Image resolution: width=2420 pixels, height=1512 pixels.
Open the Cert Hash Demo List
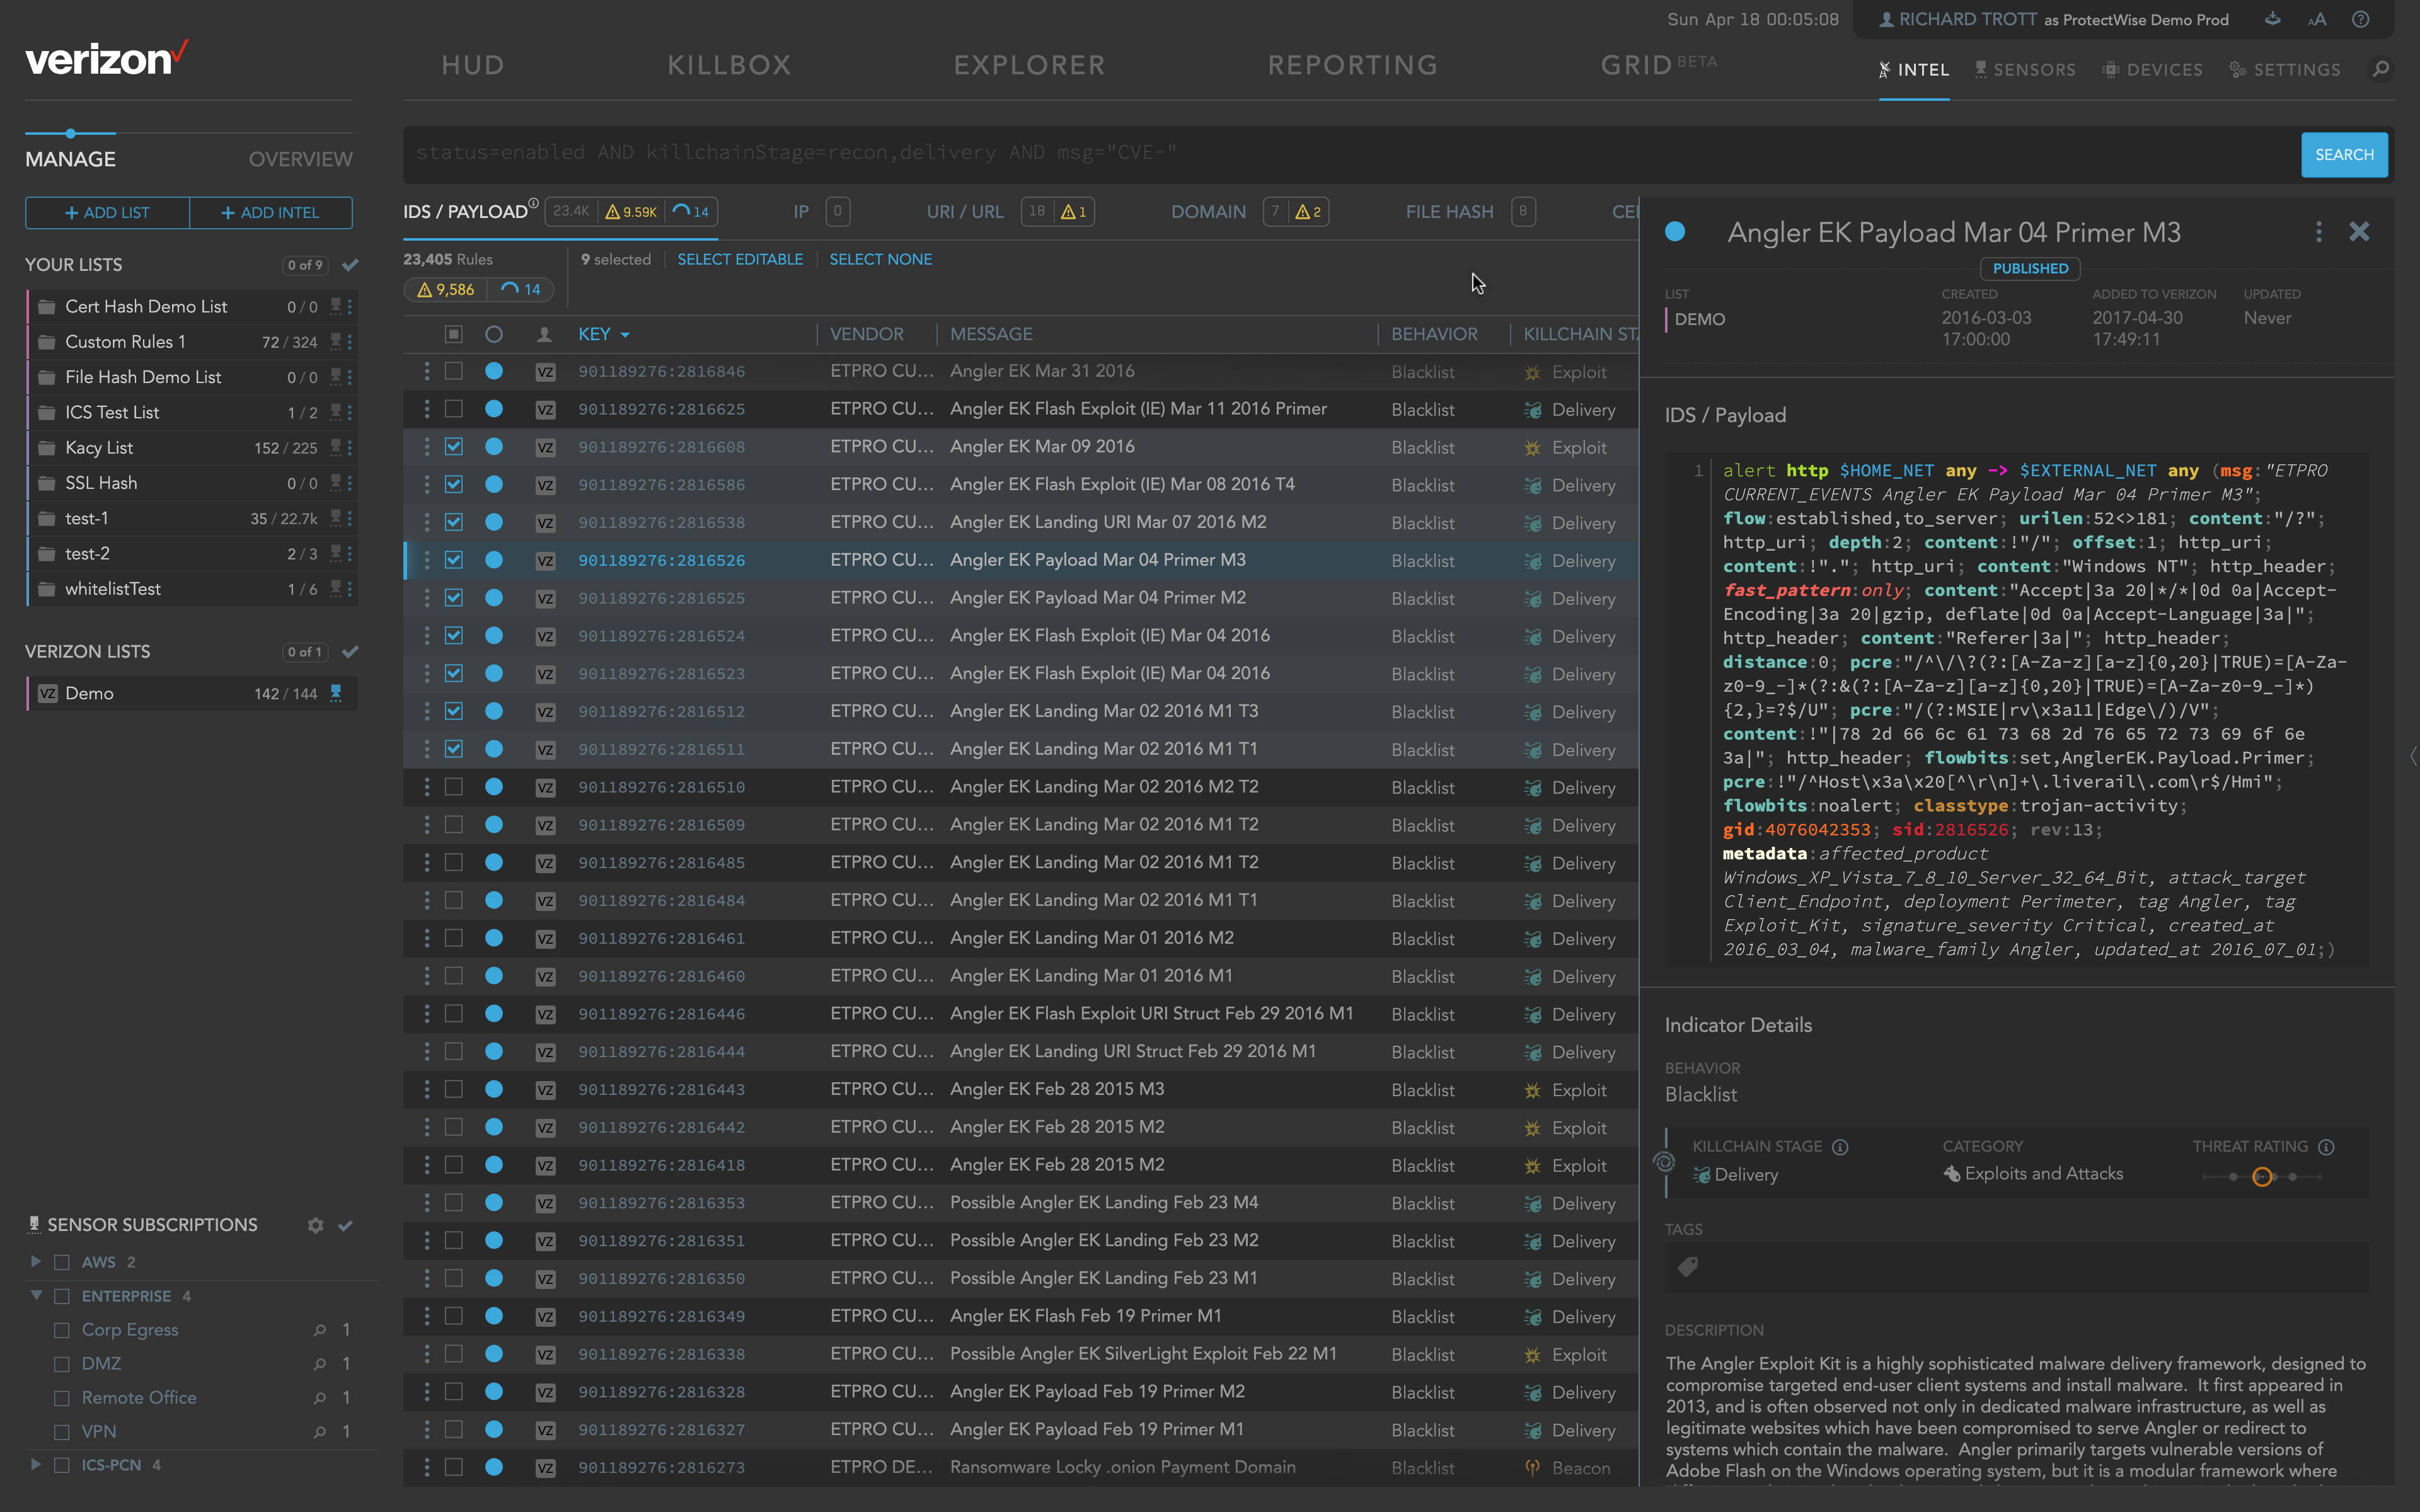pos(145,307)
